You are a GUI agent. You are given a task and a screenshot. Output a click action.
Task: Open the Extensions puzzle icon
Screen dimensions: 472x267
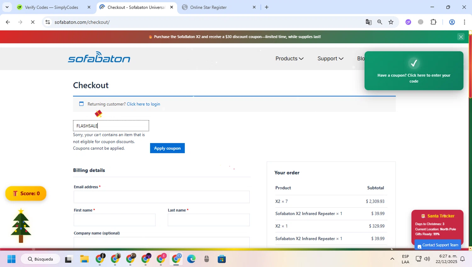pyautogui.click(x=433, y=22)
